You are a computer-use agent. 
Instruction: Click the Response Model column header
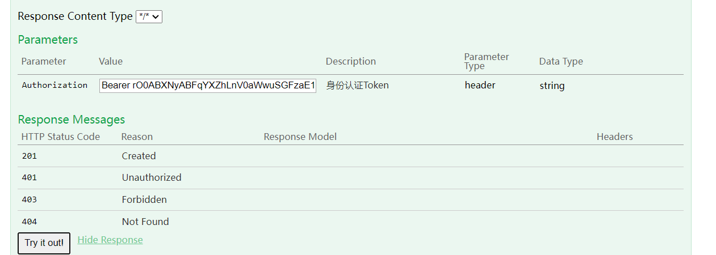click(x=300, y=137)
